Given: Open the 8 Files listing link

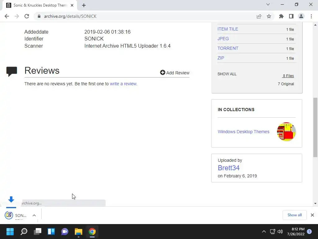Looking at the screenshot, I should point(288,76).
